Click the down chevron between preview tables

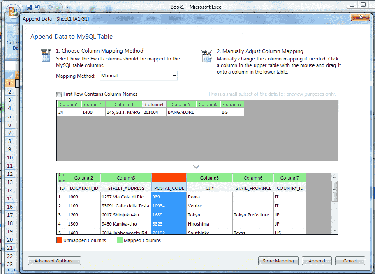[196, 167]
